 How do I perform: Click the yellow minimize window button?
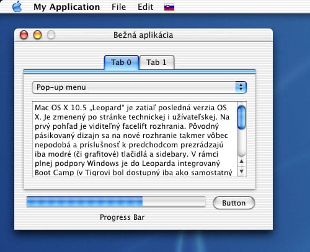[x=37, y=35]
